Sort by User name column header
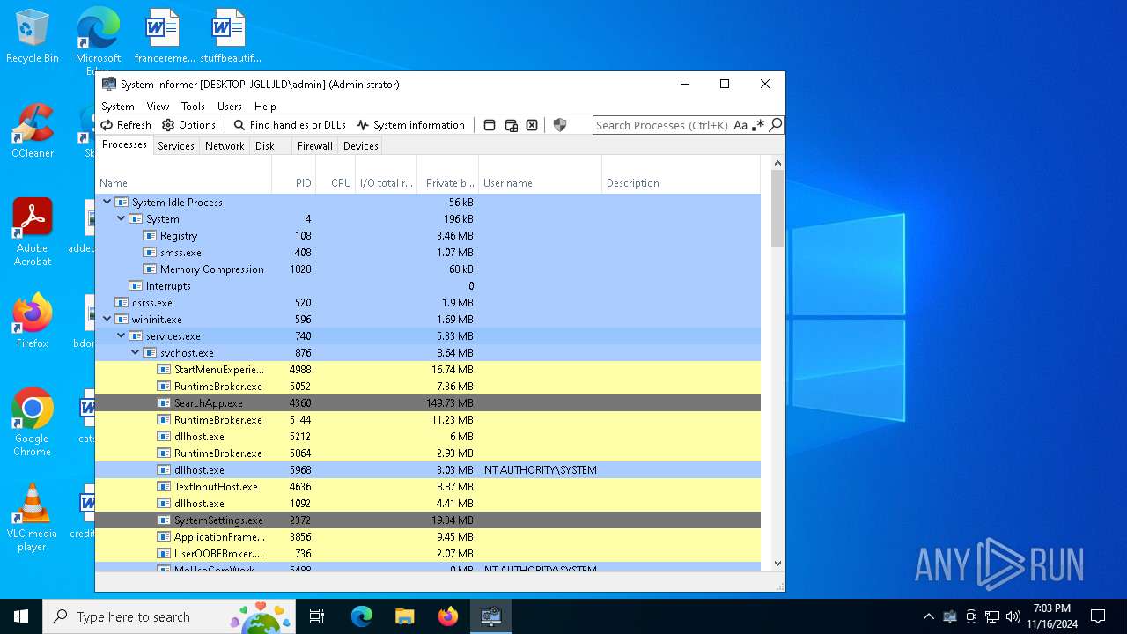The width and height of the screenshot is (1127, 634). 541,183
